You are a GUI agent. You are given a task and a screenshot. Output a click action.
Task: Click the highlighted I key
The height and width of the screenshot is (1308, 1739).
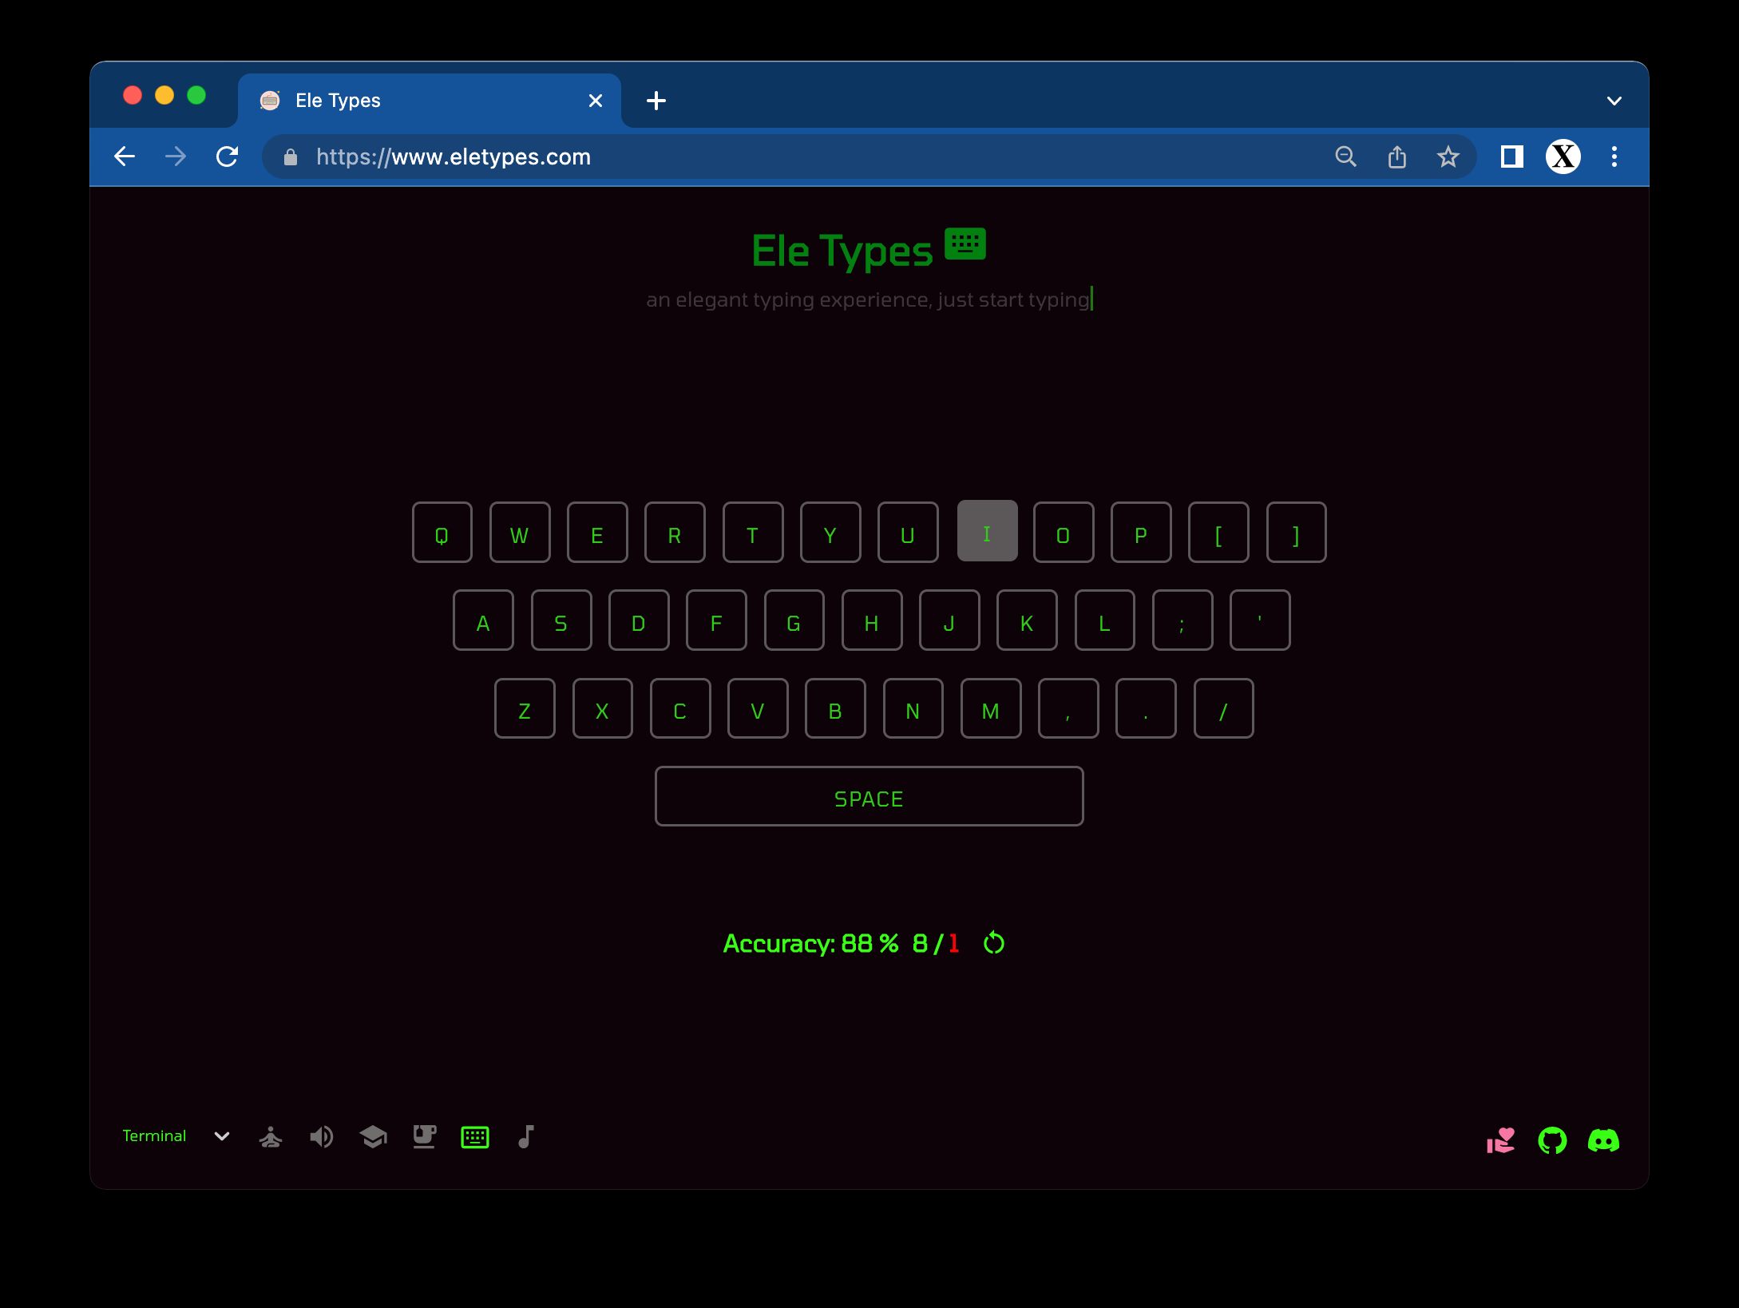987,532
